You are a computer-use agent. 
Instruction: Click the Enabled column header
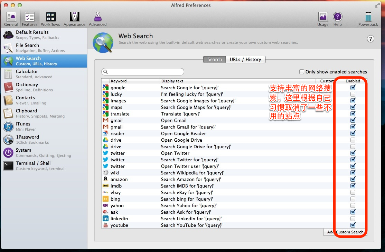click(353, 81)
